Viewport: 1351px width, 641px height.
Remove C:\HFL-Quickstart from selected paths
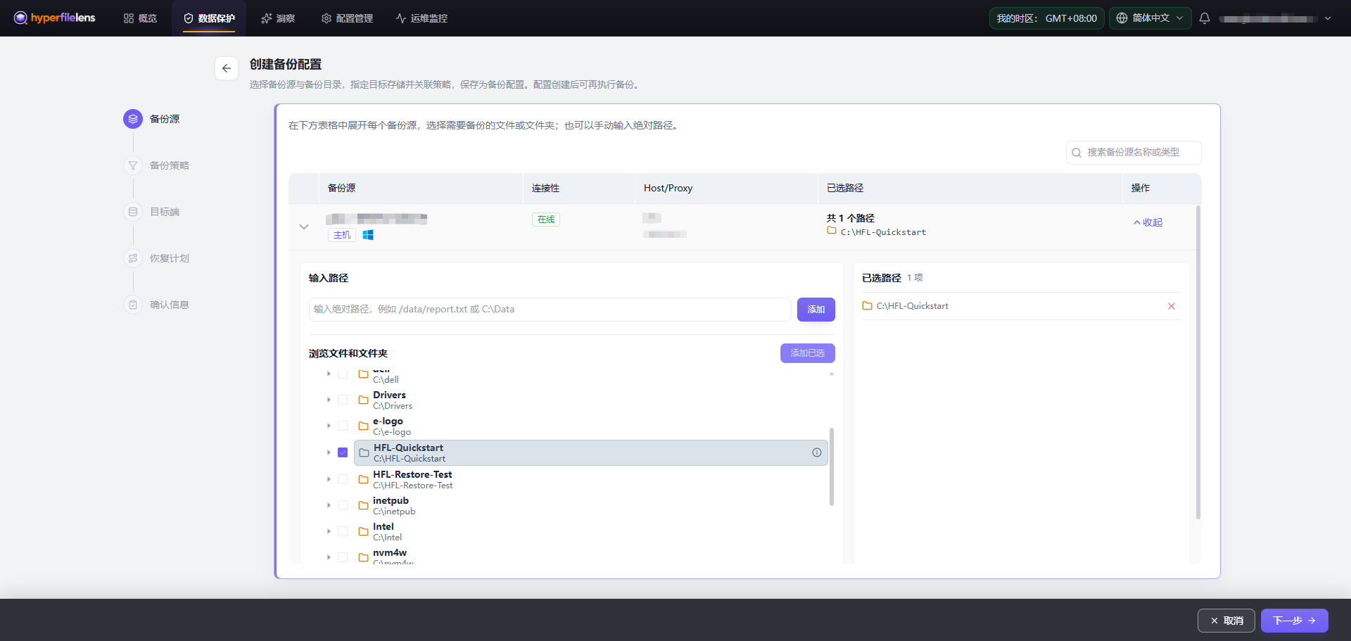(x=1172, y=306)
